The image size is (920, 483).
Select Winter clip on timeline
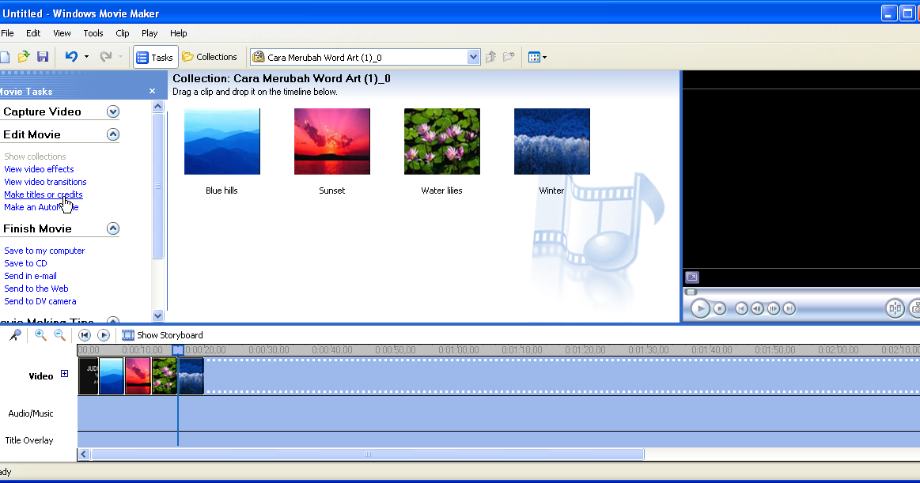point(191,375)
